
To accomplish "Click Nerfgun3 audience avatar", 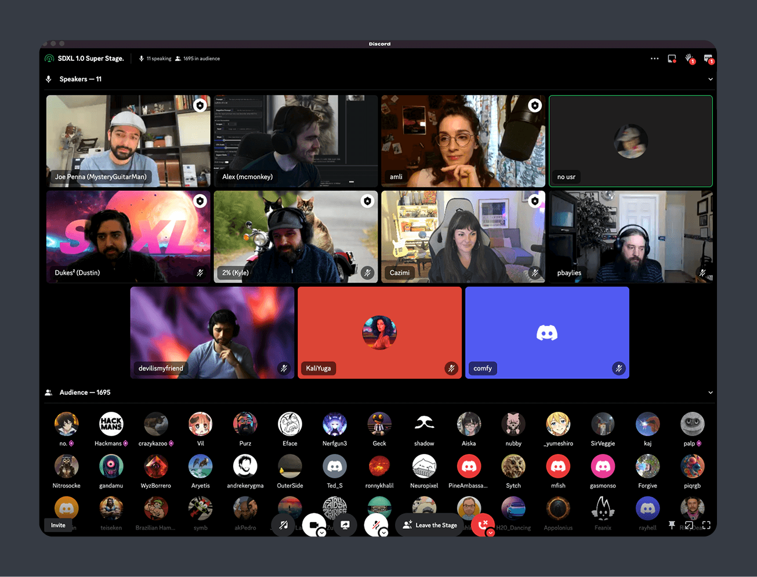I will [335, 424].
